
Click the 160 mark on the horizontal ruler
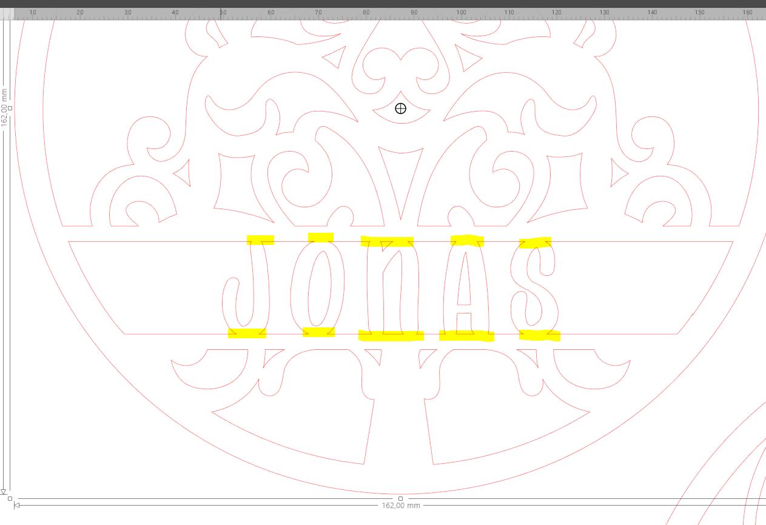747,13
